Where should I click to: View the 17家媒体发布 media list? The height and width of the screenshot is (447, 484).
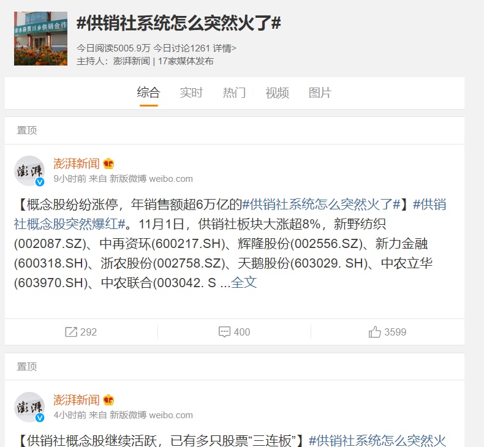tap(186, 61)
